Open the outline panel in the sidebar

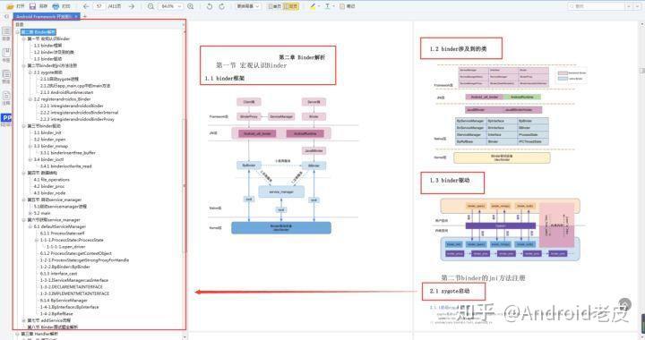point(6,33)
